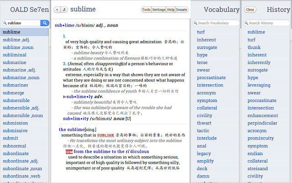Click the dictionary search input field
292x183 pixels.
click(21, 23)
